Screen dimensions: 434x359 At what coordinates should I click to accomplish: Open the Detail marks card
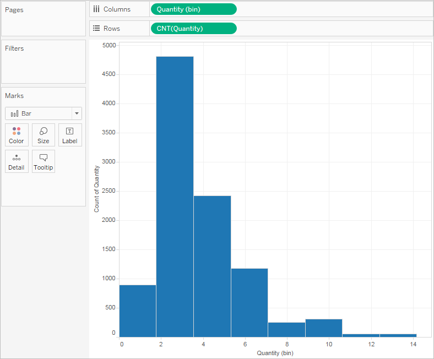coord(17,162)
